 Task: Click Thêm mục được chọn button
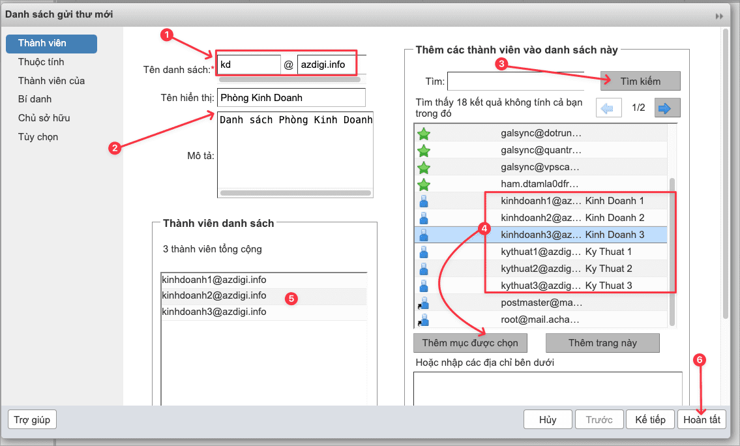pos(470,343)
